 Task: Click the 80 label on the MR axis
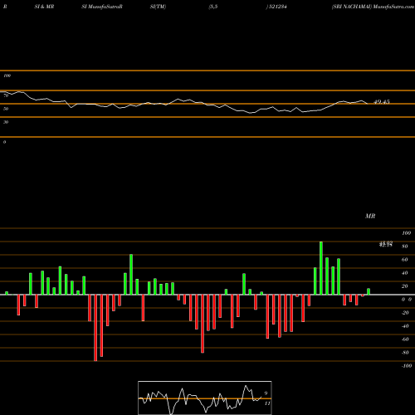click(x=405, y=247)
